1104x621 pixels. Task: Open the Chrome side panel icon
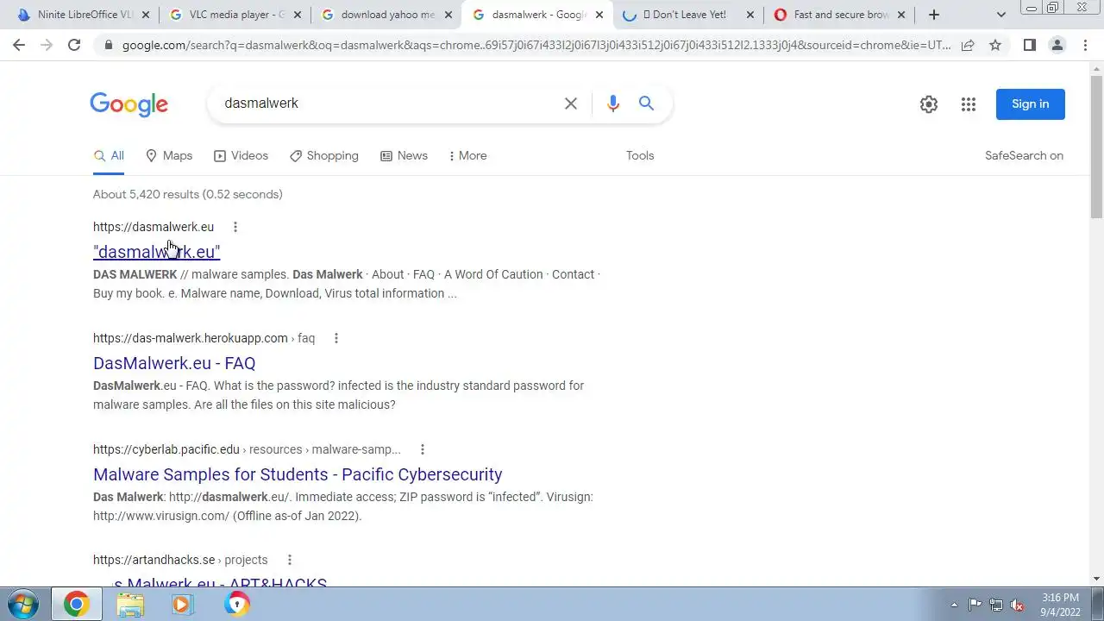[1029, 45]
